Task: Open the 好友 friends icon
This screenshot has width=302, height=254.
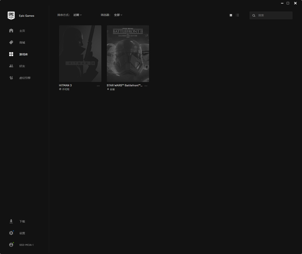Action: (11, 66)
